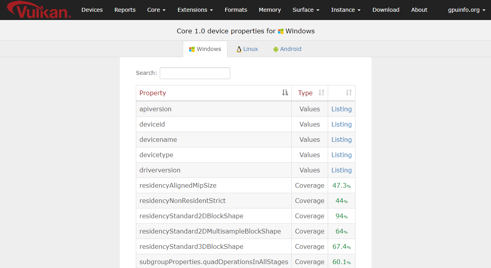
Task: Click the sort icon in Property column header
Action: (285, 93)
